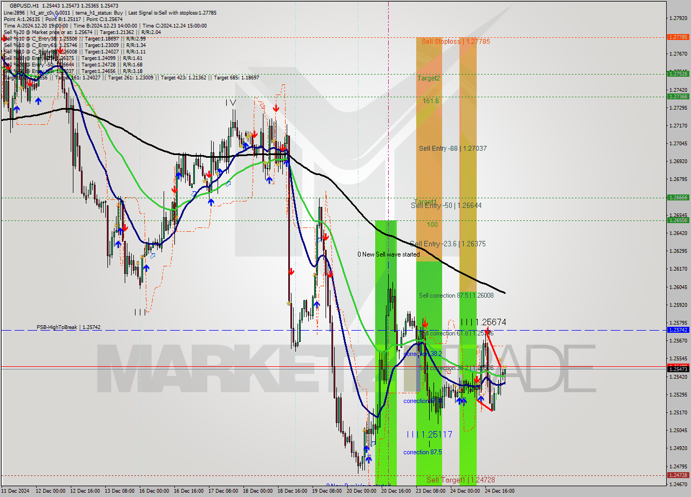Click the 'I V' wave marker label
The height and width of the screenshot is (497, 691).
pyautogui.click(x=231, y=102)
